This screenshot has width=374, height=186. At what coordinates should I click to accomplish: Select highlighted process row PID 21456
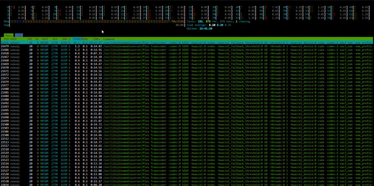pos(187,43)
